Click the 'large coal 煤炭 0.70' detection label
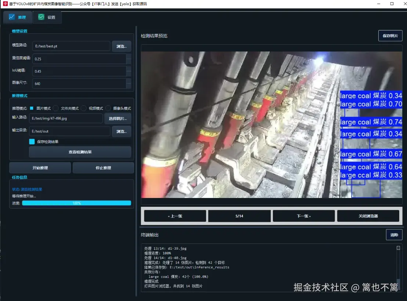407x301 pixels. click(371, 104)
